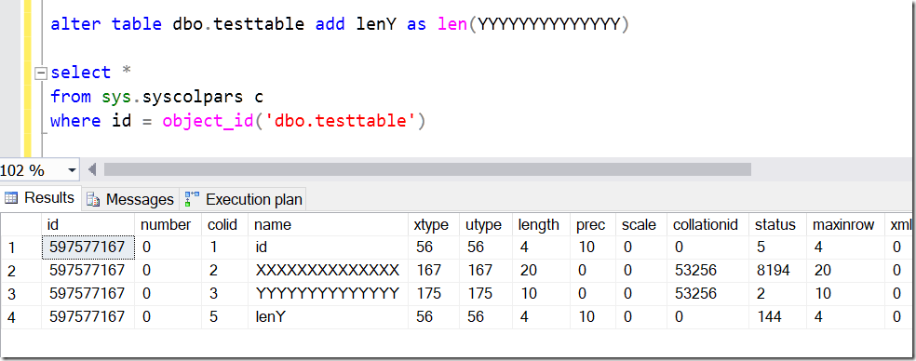Screen dimensions: 916x361
Task: Switch to the Messages tab
Action: pos(129,199)
